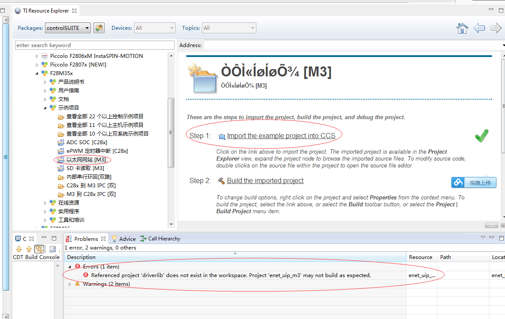Click the hammer build icon beside Step 2

click(x=221, y=181)
